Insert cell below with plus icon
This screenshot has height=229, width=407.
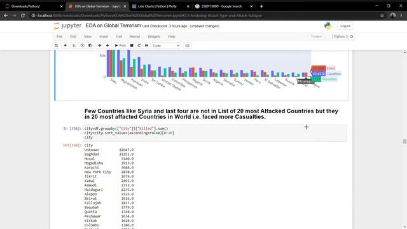click(x=65, y=45)
